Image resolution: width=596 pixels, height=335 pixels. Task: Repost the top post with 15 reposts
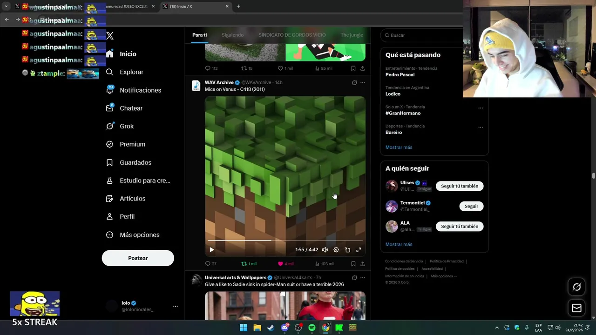247,68
